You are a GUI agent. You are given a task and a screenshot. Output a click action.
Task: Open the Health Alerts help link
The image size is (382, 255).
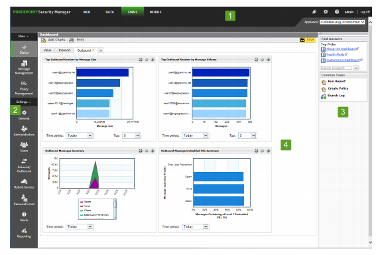click(x=335, y=54)
